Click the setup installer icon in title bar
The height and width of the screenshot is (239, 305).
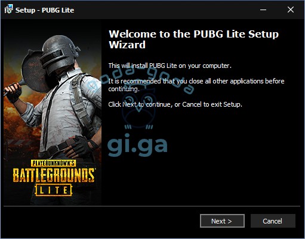8,9
